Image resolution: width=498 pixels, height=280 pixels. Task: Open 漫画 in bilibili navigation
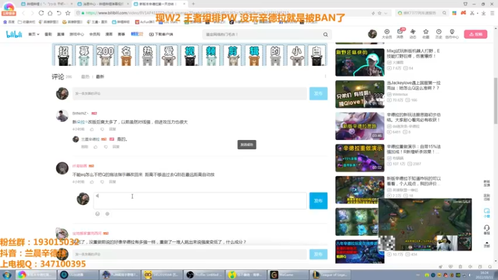pos(109,34)
